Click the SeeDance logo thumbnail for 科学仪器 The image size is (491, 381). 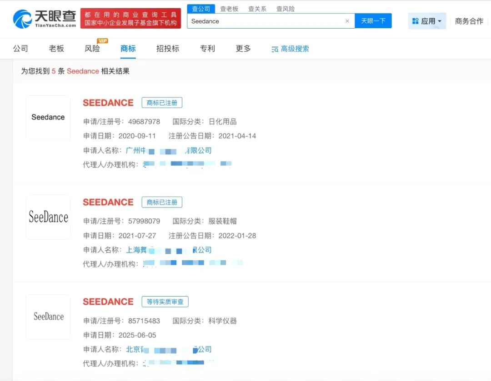click(x=48, y=317)
